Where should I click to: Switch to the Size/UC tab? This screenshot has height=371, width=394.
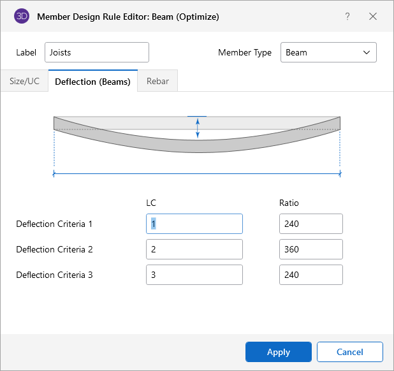tap(24, 81)
